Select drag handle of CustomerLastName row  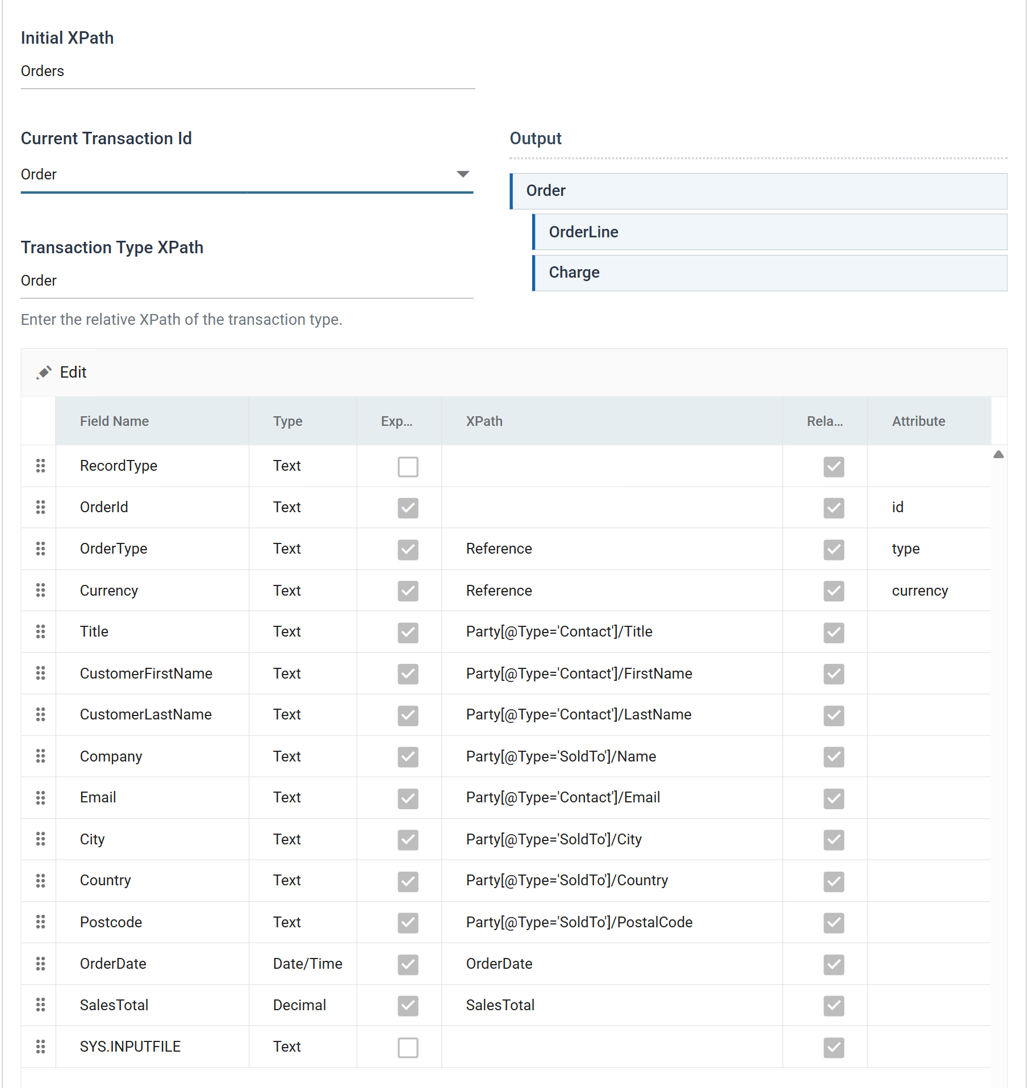coord(40,714)
